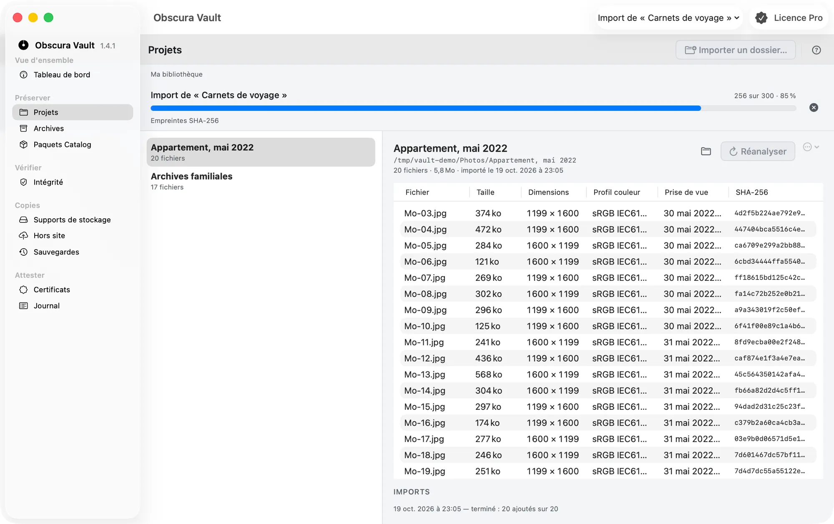Click the project path /tmp/vault-demo text
Viewport: 834px width, 524px height.
coord(485,160)
